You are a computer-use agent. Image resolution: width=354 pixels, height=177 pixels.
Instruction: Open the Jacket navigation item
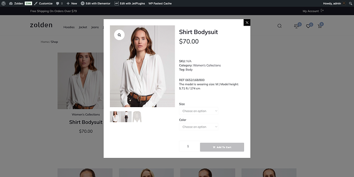(x=83, y=27)
